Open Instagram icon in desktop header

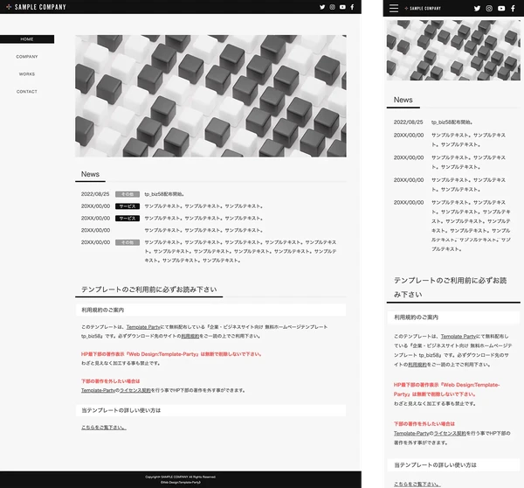coord(332,7)
